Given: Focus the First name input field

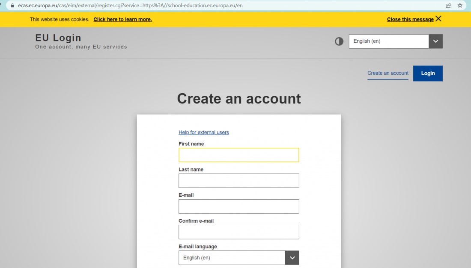Looking at the screenshot, I should click(239, 155).
